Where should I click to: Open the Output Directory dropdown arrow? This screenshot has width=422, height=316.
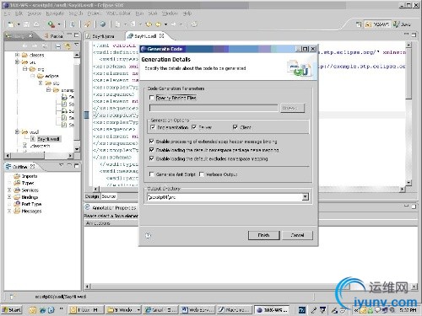pyautogui.click(x=306, y=197)
